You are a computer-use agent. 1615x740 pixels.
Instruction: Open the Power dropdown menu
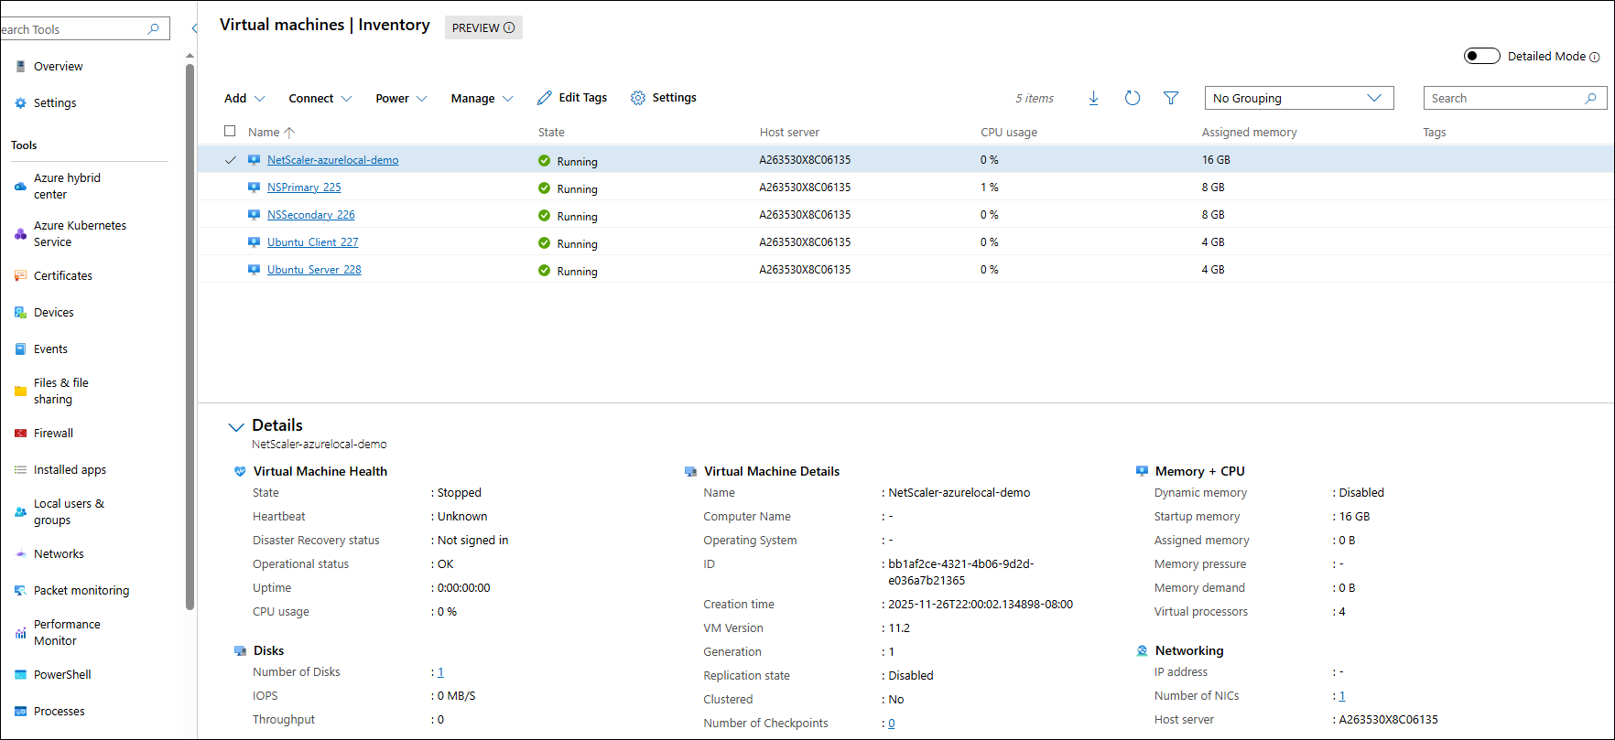(401, 98)
